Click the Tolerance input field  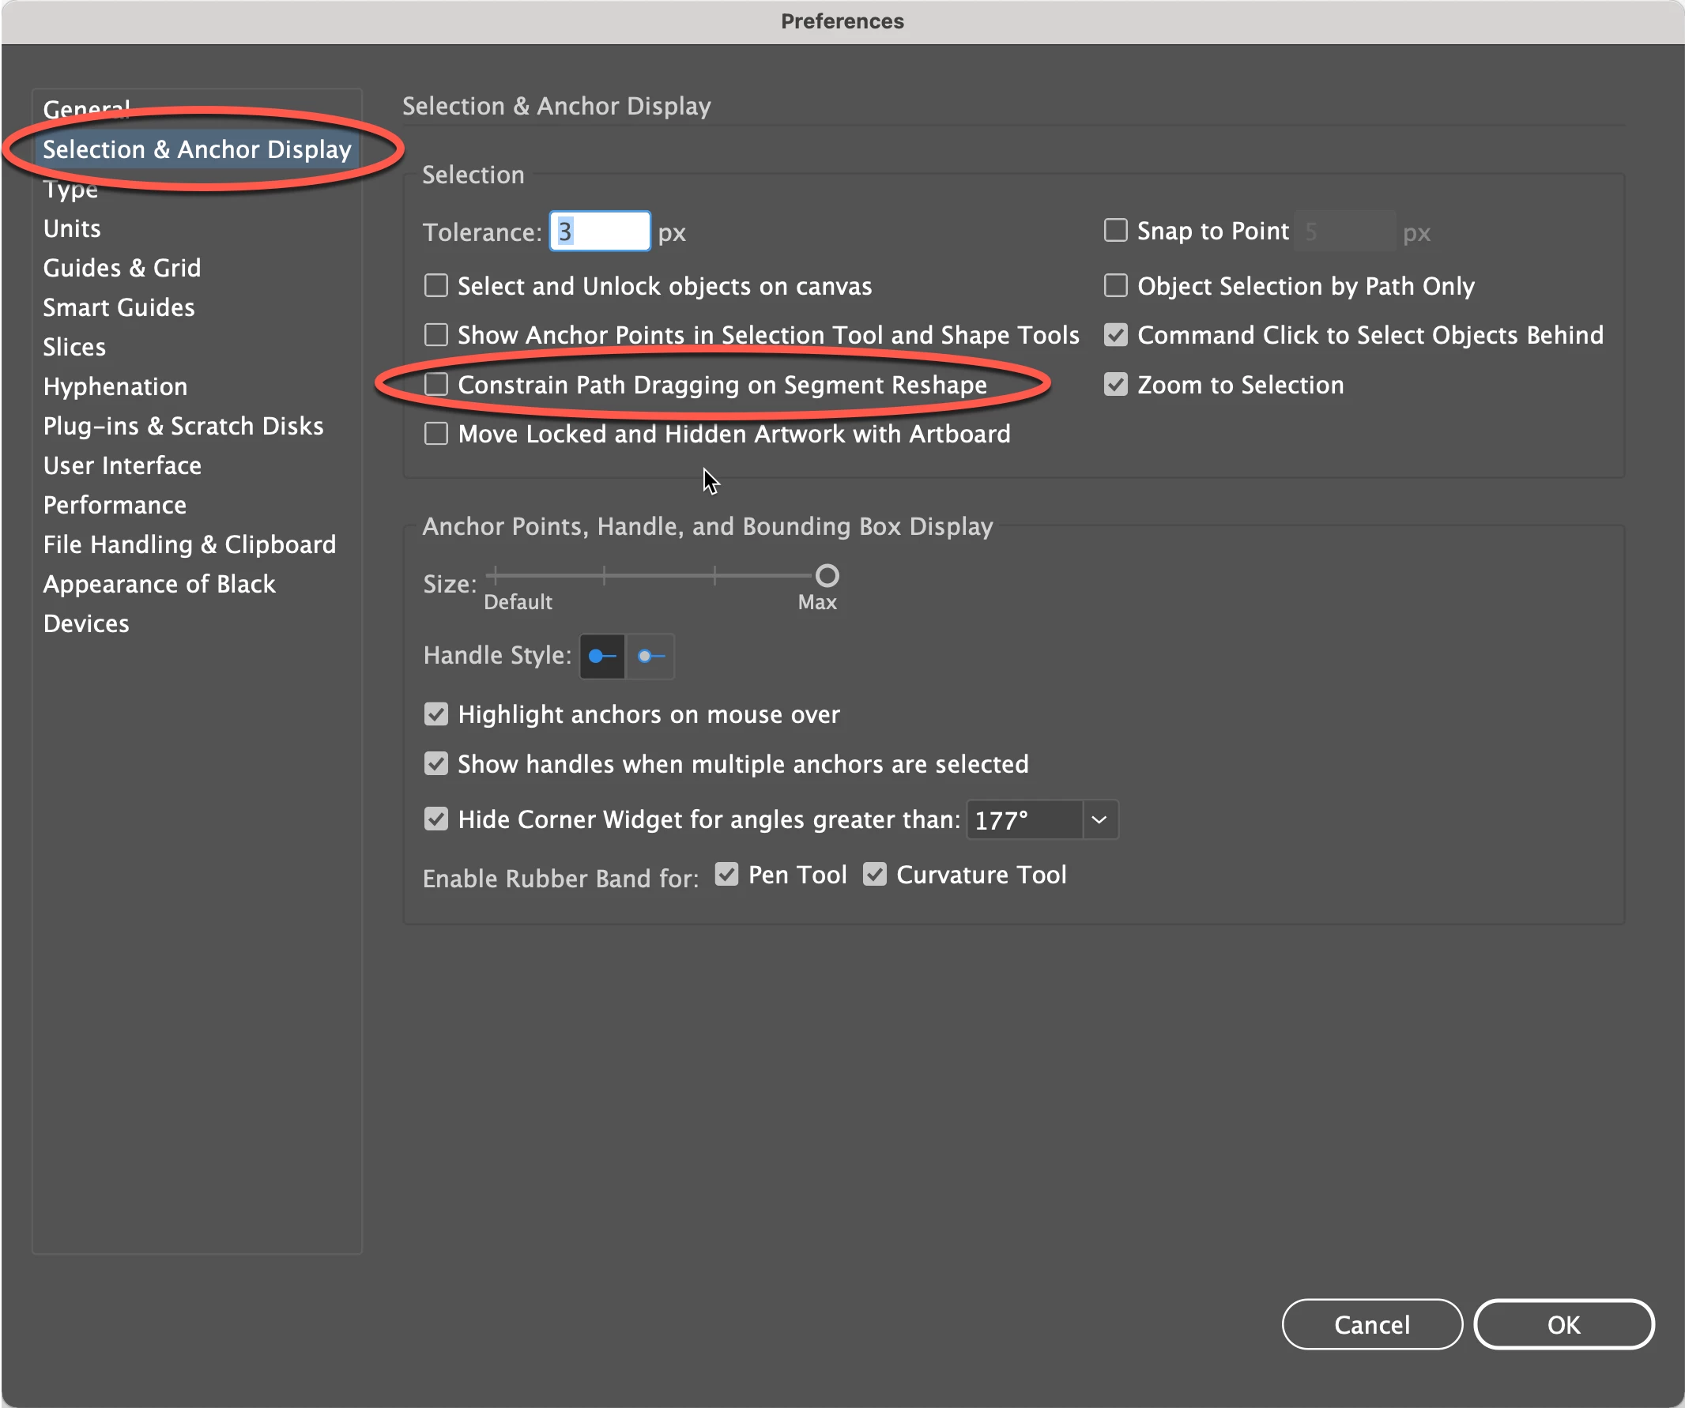600,232
